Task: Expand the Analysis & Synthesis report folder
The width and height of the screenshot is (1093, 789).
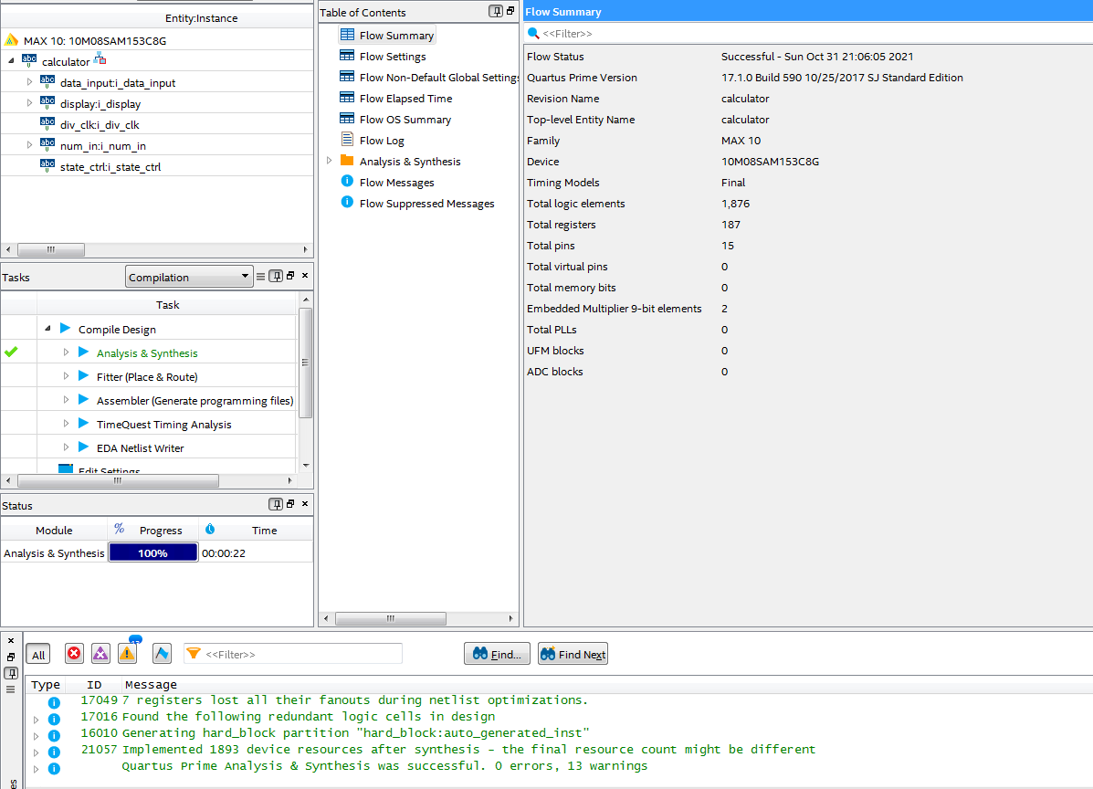Action: click(x=330, y=161)
